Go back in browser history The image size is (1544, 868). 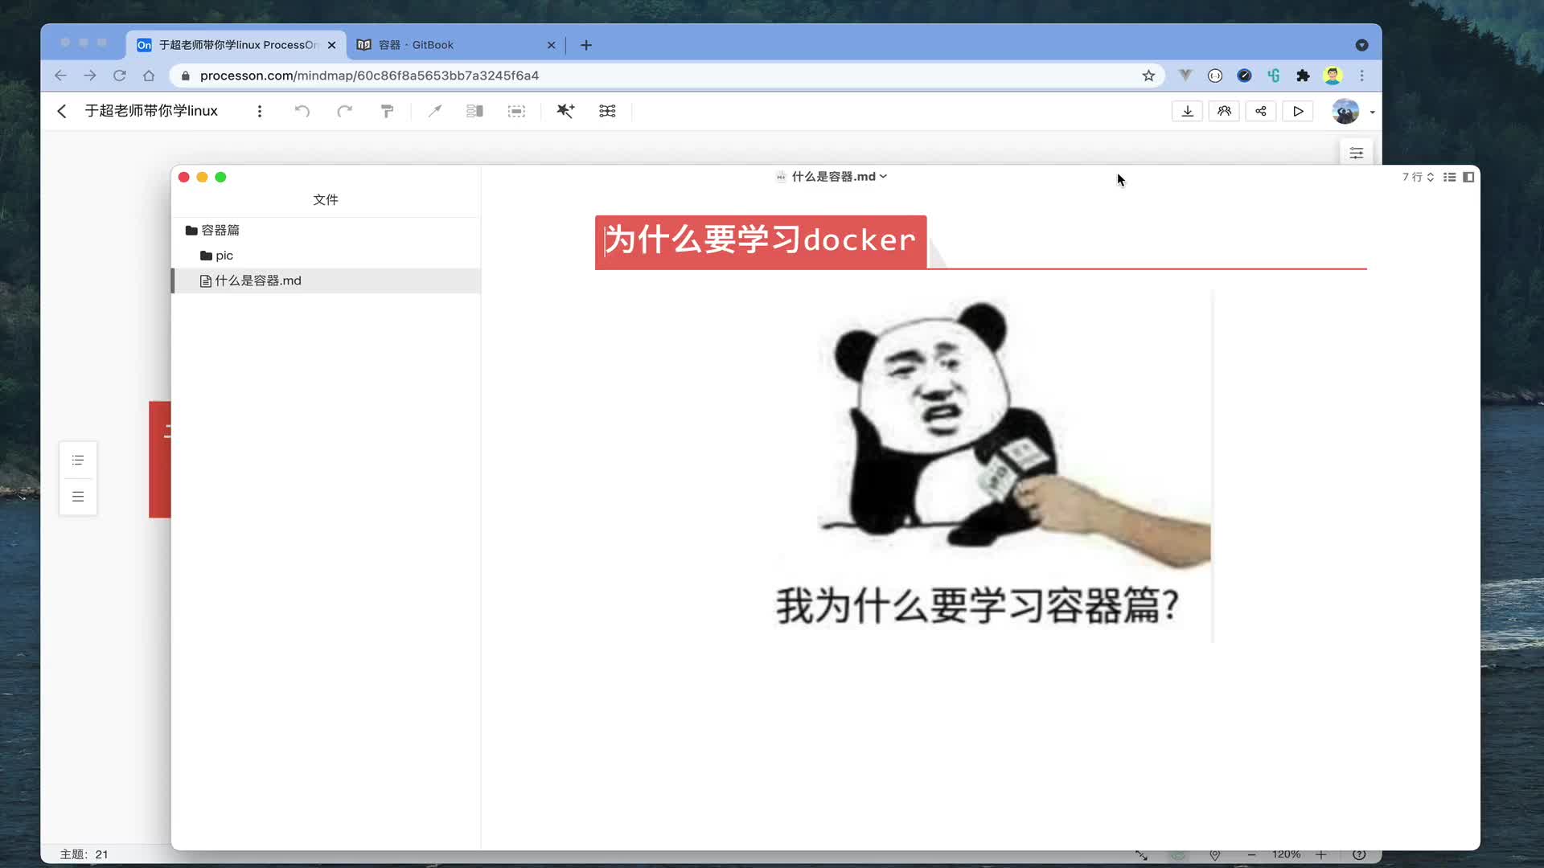60,76
